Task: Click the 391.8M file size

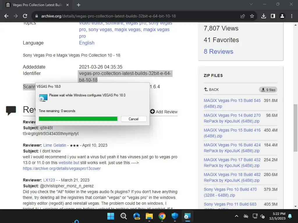Action: [x=271, y=100]
